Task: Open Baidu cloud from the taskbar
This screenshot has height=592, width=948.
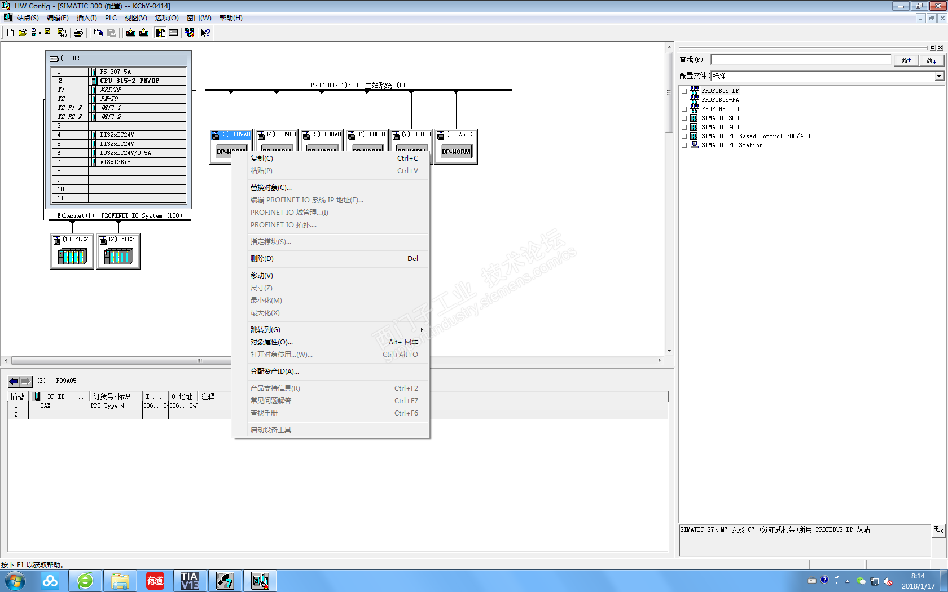Action: tap(50, 581)
